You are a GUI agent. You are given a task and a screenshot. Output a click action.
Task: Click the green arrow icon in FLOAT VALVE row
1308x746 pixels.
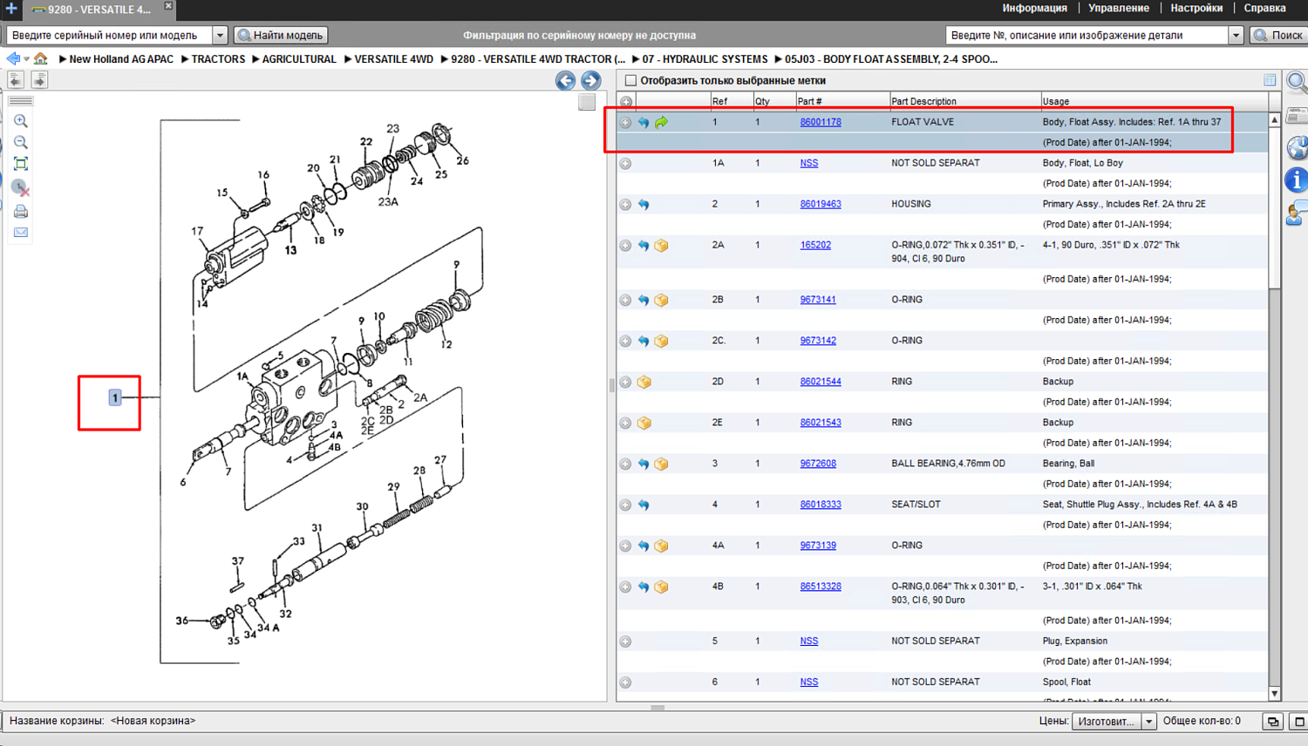click(662, 123)
